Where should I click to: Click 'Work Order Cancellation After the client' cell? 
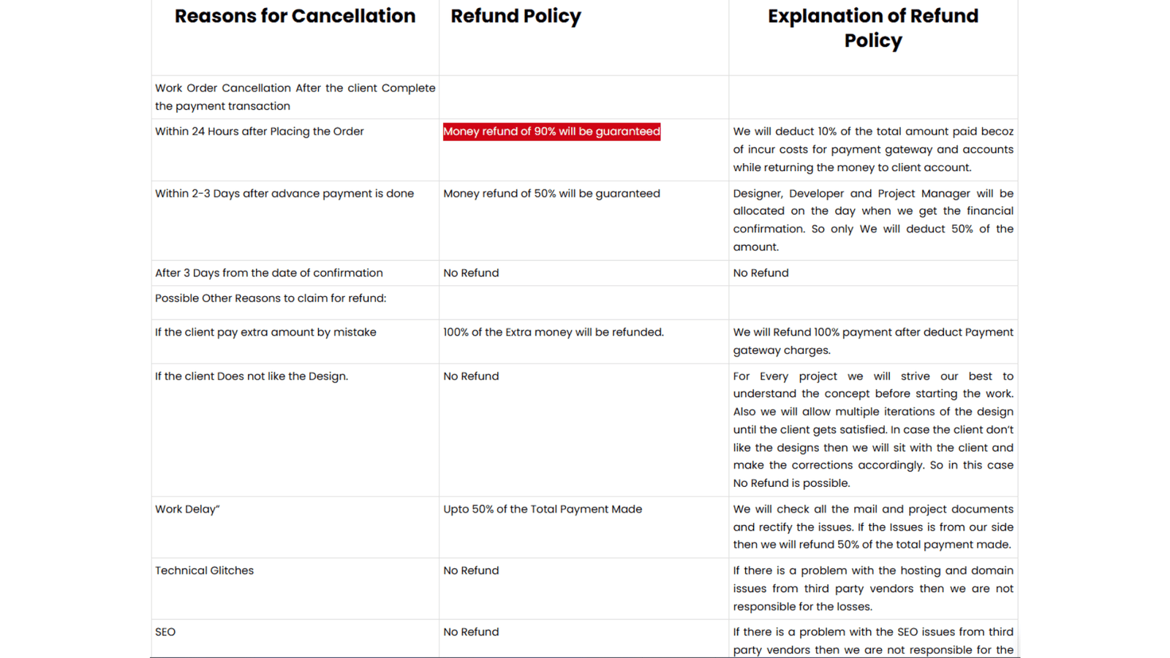click(295, 97)
